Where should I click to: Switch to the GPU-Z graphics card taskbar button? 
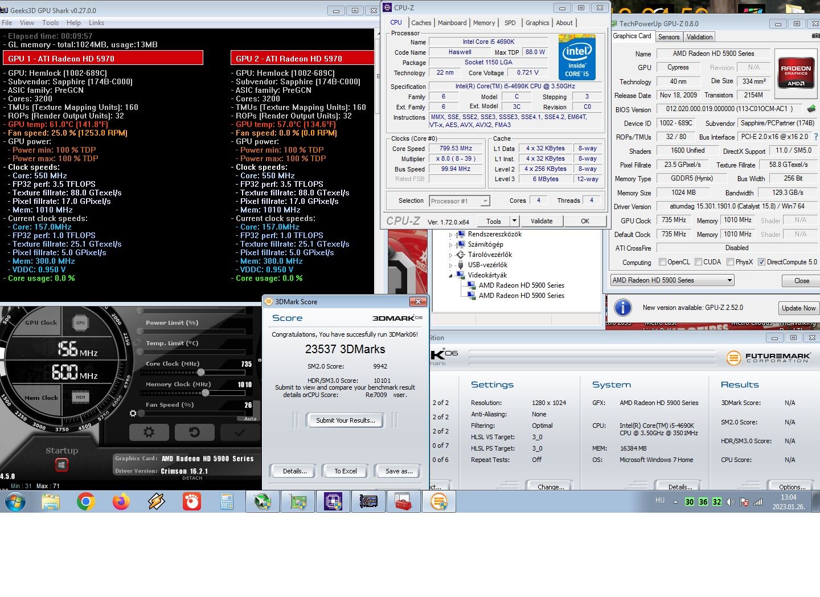point(368,501)
